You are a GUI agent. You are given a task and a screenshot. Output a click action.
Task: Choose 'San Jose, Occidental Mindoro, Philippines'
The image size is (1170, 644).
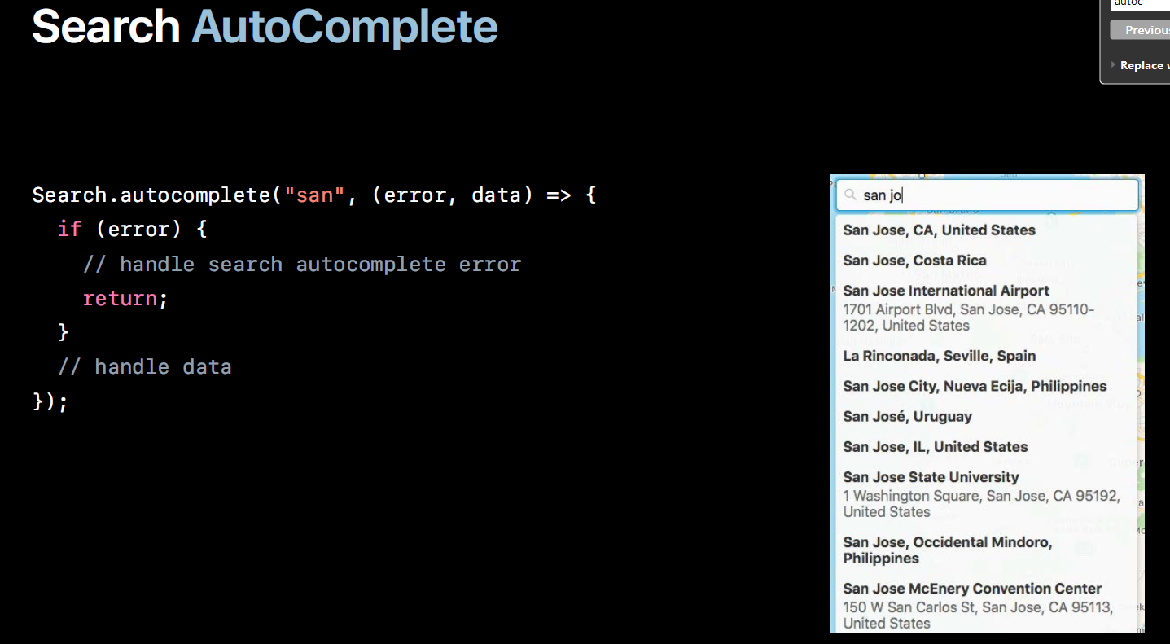click(x=984, y=550)
